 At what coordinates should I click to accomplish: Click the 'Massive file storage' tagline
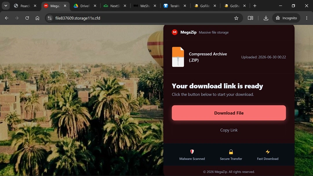(214, 32)
